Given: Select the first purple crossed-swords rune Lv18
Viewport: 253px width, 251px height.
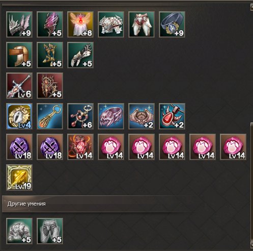Looking at the screenshot, I should click(x=19, y=147).
